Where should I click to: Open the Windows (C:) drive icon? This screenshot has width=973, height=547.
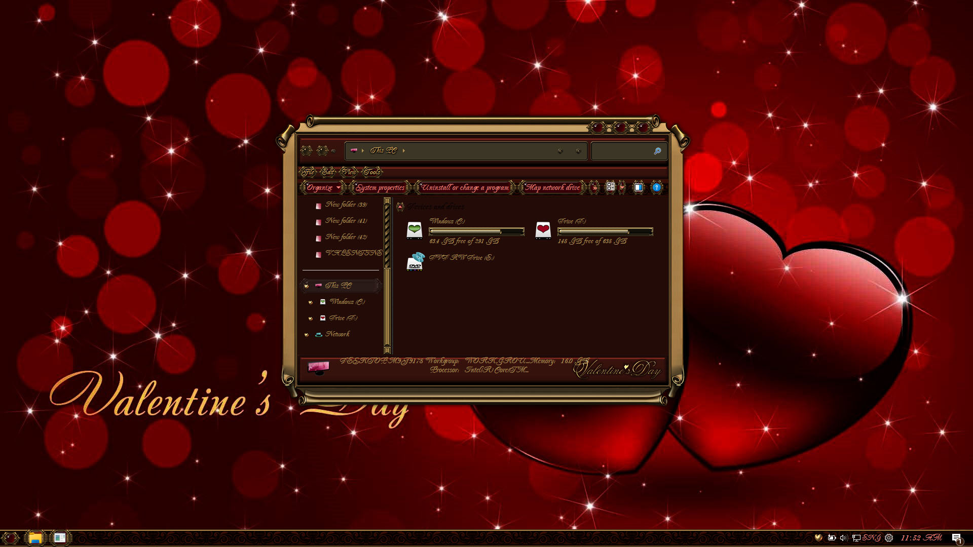point(415,230)
